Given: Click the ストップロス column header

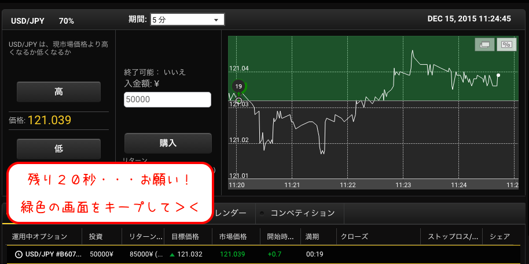Looking at the screenshot, I should [453, 237].
